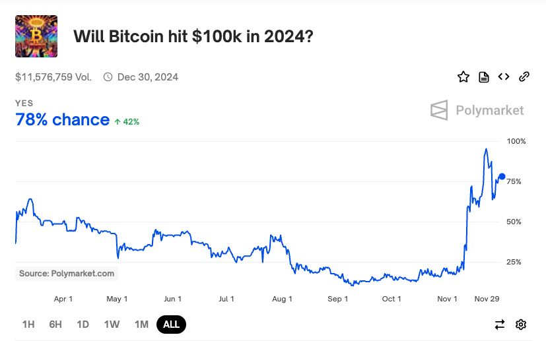546x341 pixels.
Task: Open chart settings gear
Action: point(521,325)
